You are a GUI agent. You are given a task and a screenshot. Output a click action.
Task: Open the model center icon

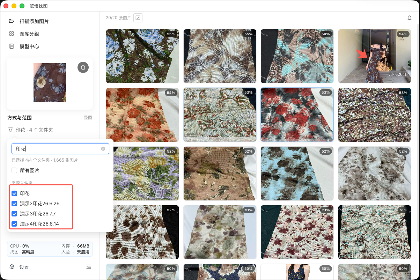coord(12,46)
